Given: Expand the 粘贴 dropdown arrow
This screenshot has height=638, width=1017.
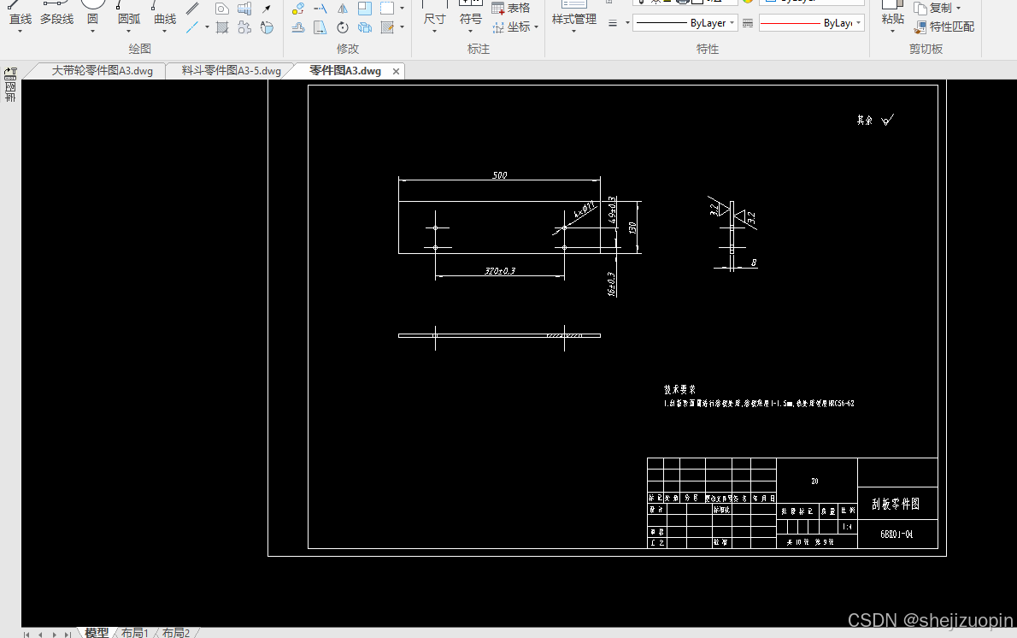Looking at the screenshot, I should coord(893,31).
